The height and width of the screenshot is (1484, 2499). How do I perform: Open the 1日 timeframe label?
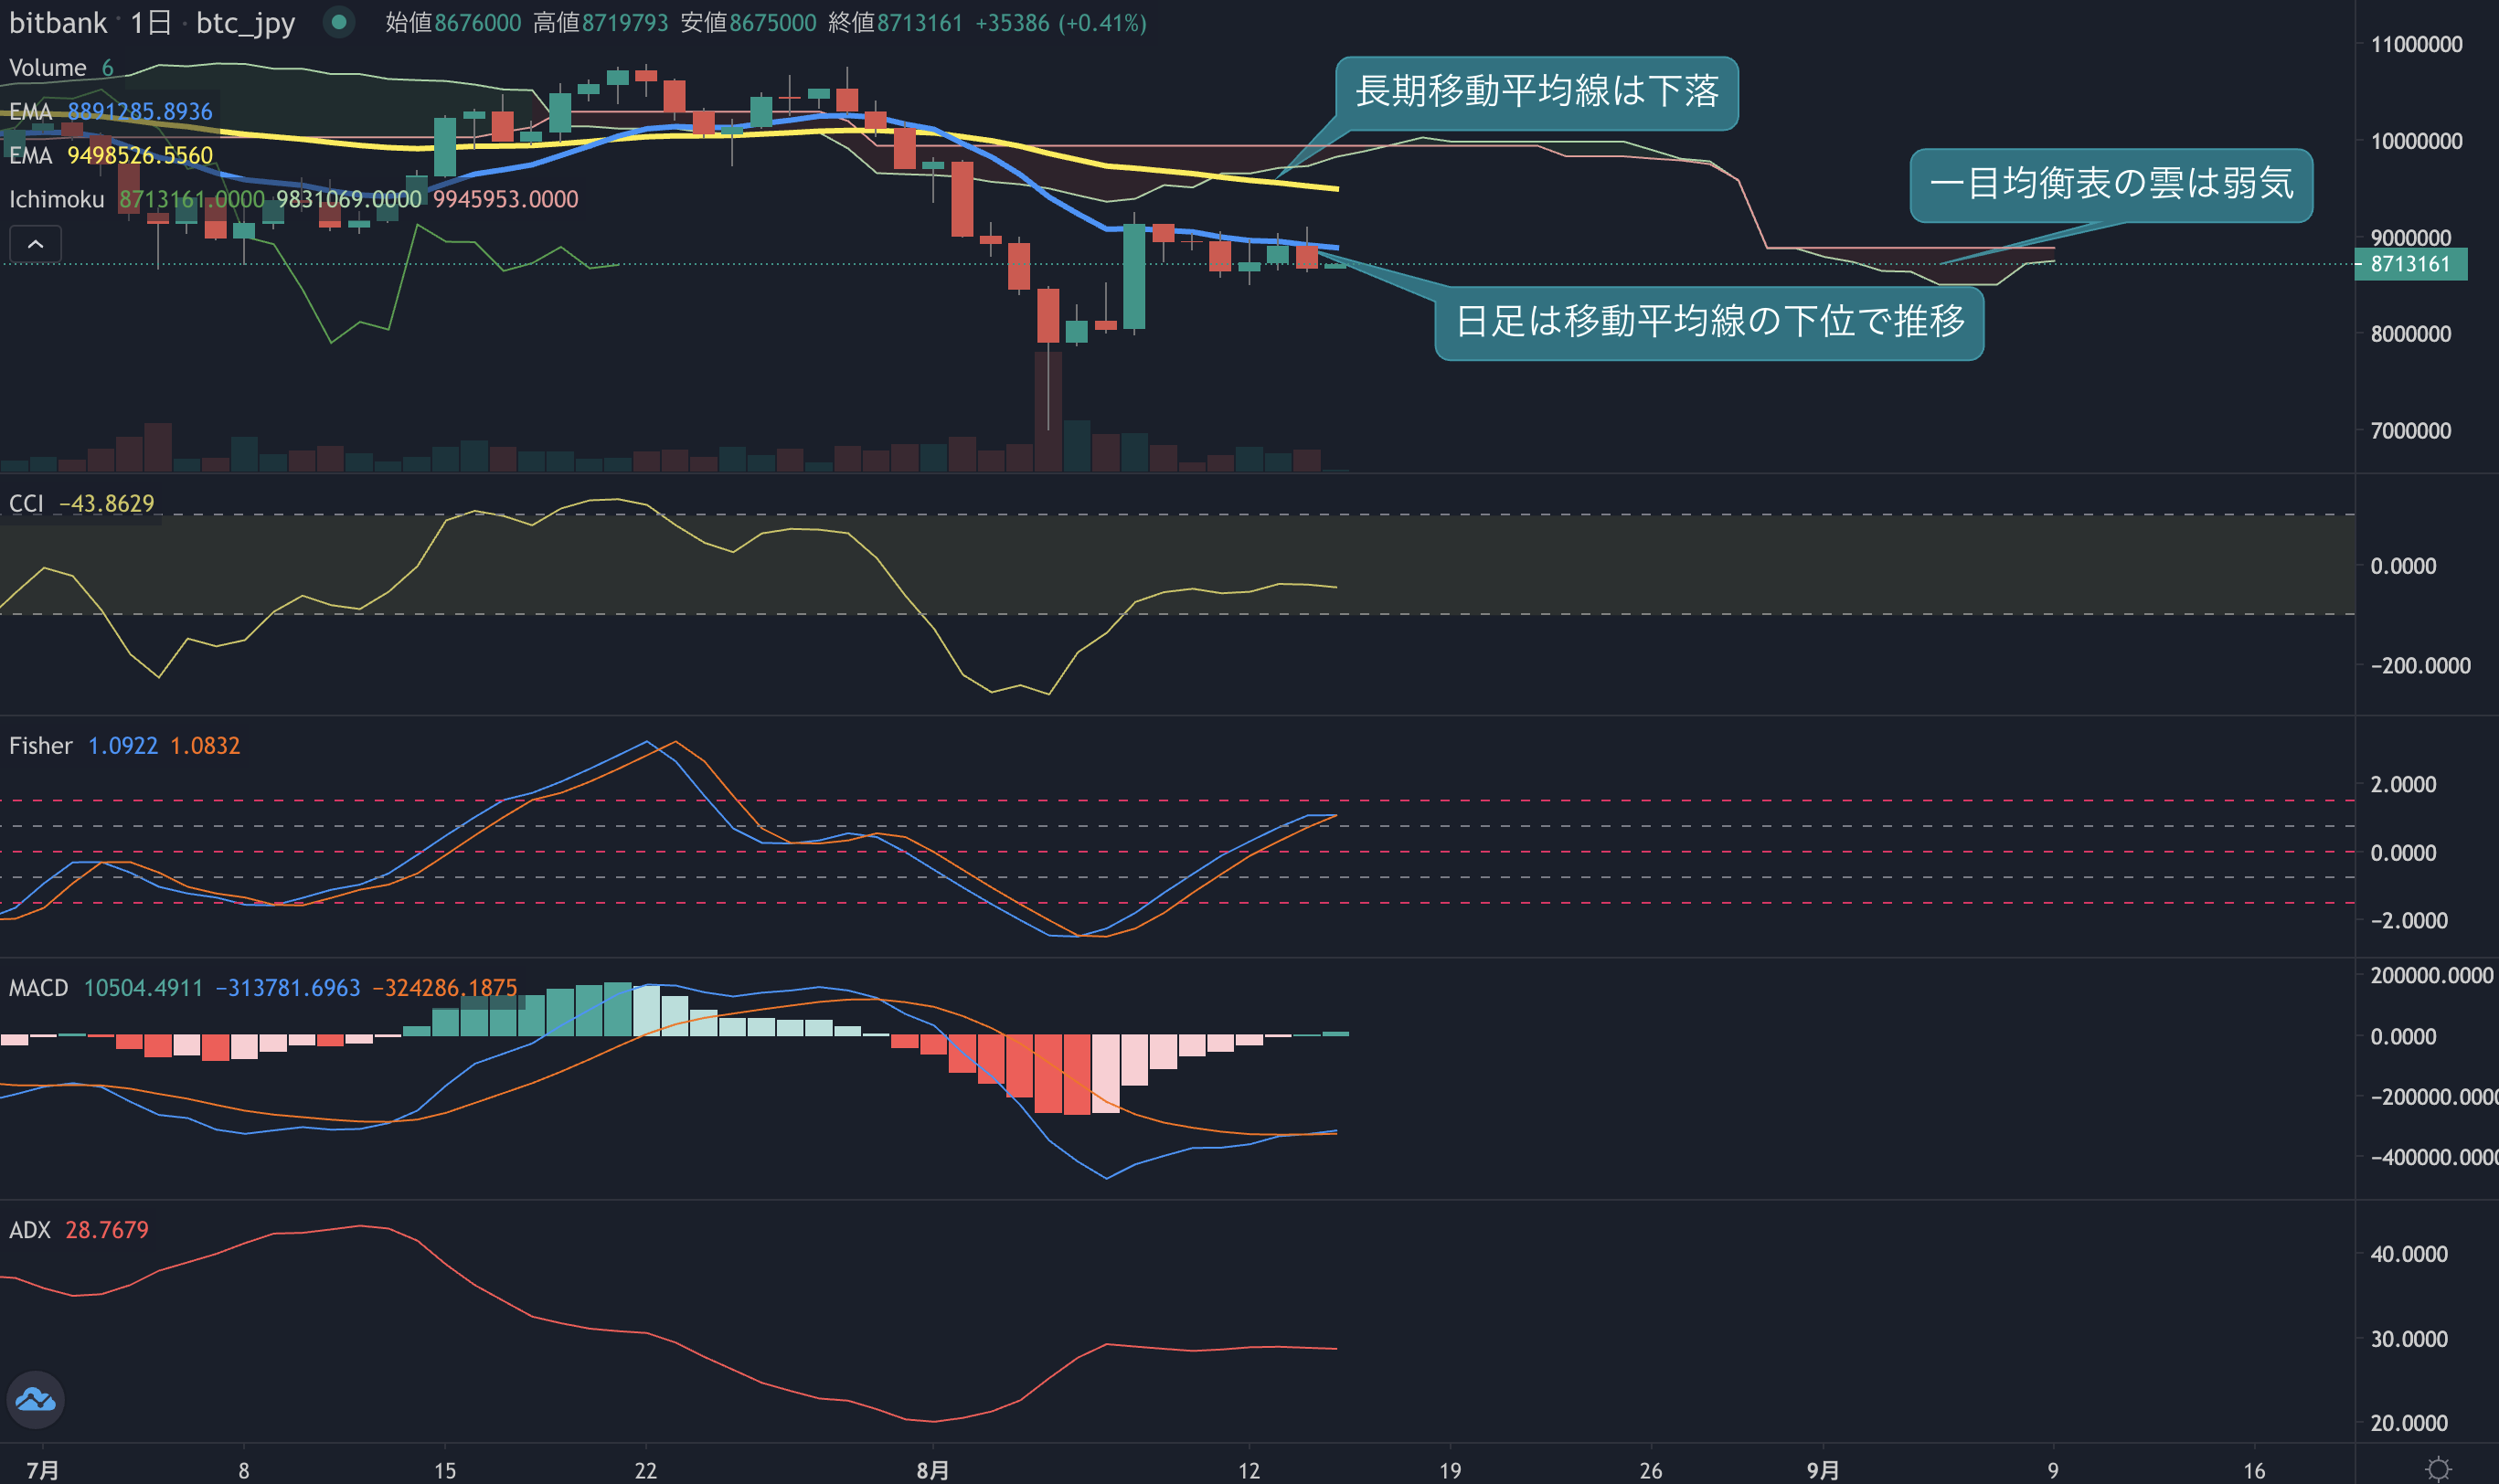tap(151, 23)
